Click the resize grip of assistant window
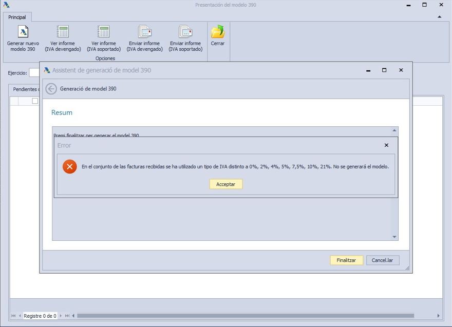 click(x=407, y=268)
